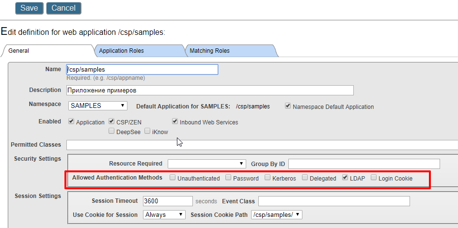Click the 'Security Settings' label

37,159
